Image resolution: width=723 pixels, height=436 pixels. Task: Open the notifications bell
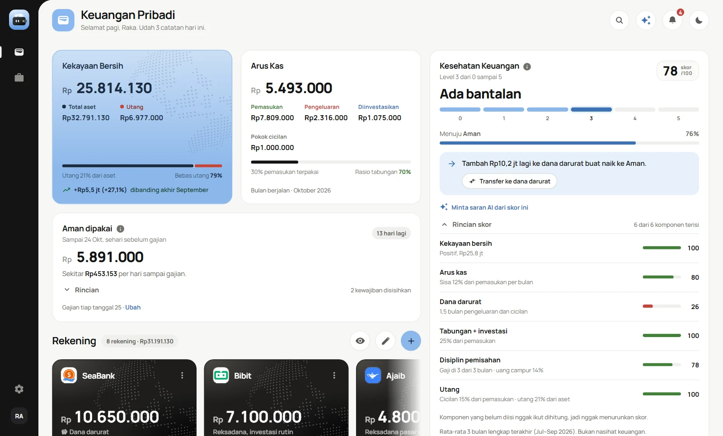coord(672,20)
